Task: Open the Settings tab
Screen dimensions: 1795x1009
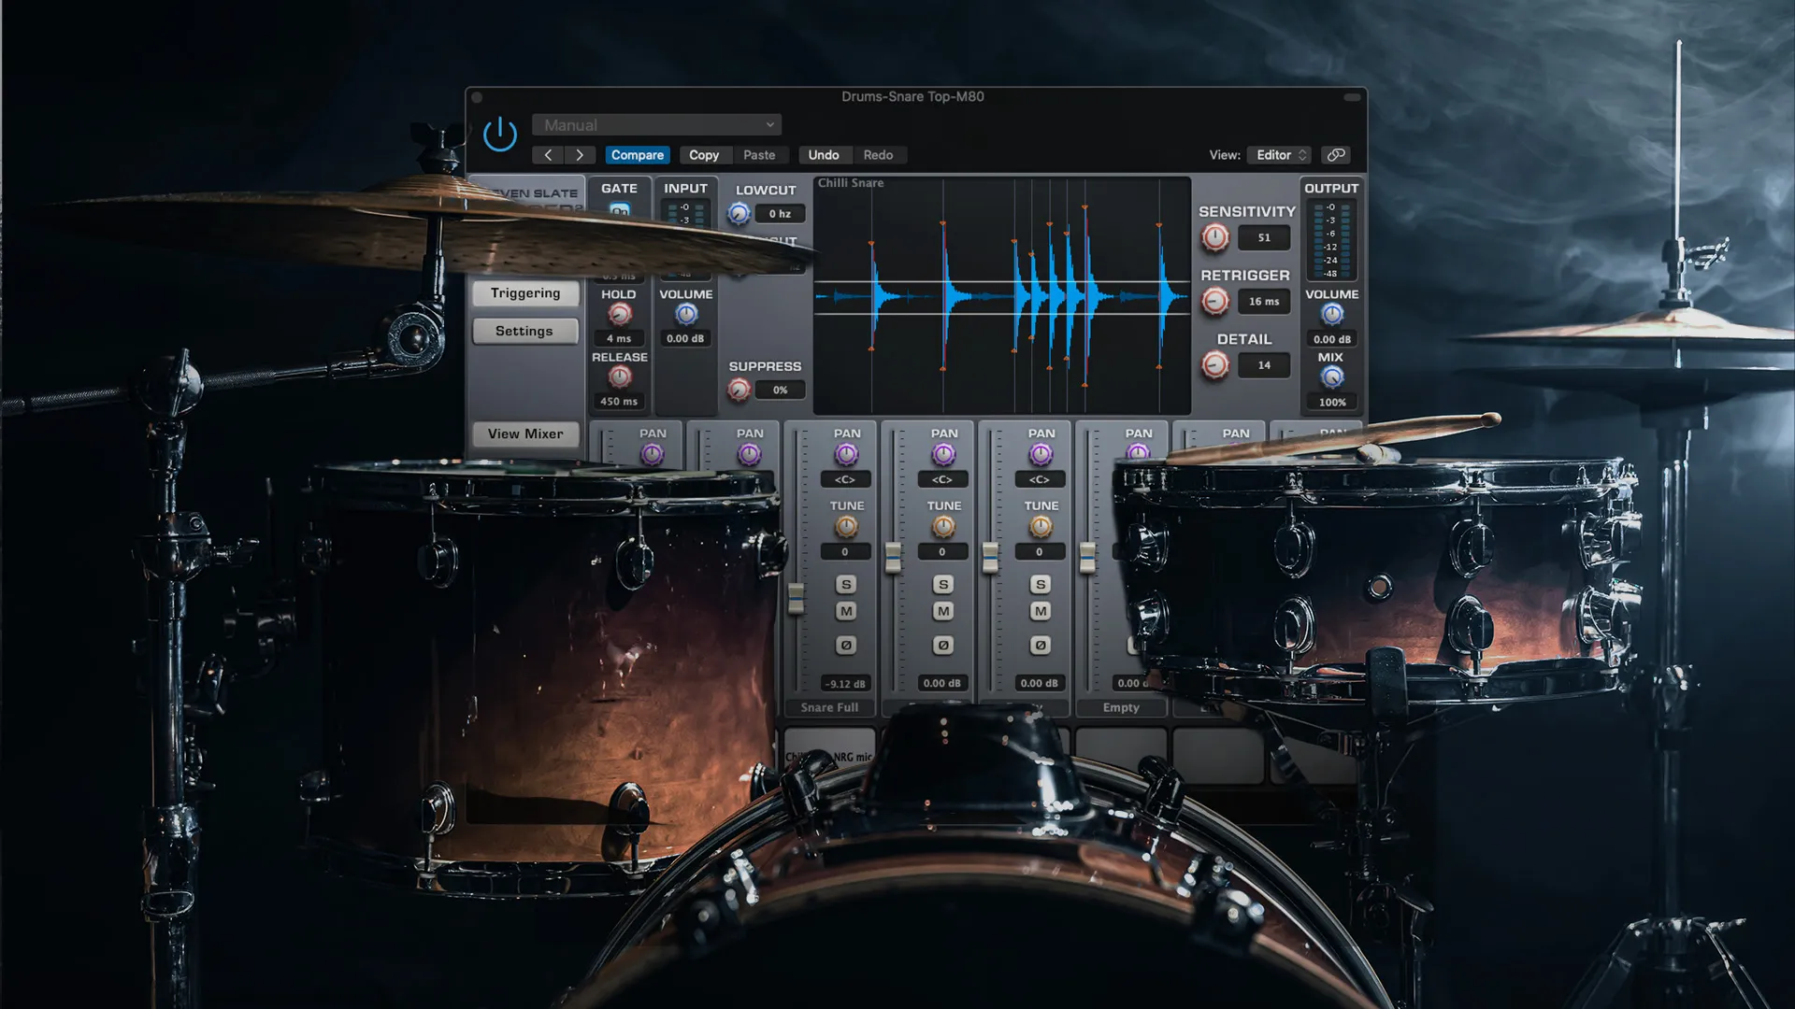Action: [x=525, y=331]
